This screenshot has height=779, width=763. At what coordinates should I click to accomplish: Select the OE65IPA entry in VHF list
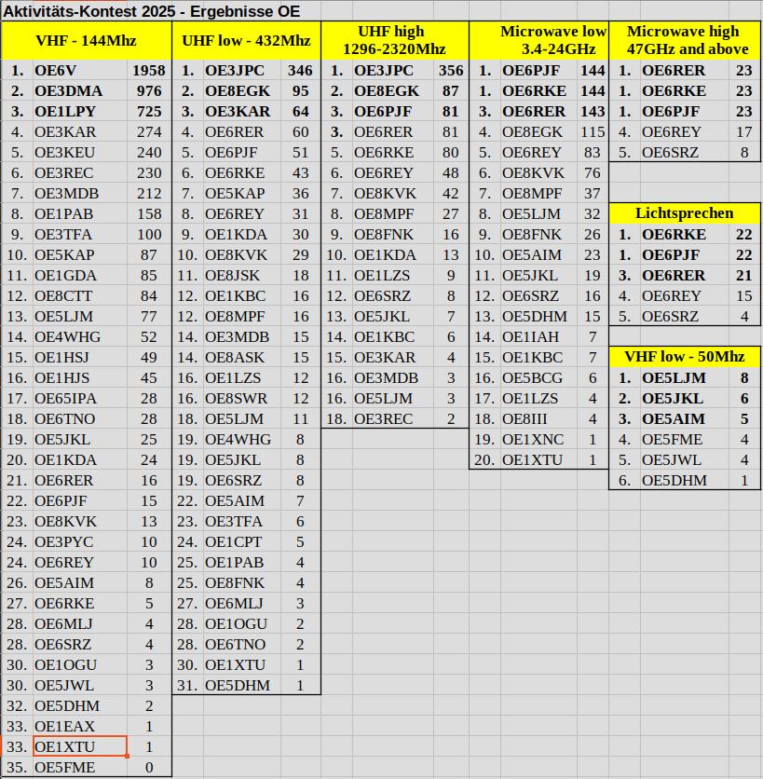pos(79,399)
